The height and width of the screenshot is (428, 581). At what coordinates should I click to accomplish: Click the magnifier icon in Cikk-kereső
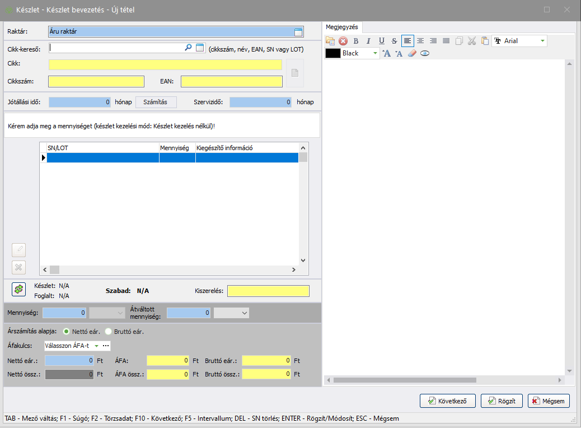[x=188, y=48]
